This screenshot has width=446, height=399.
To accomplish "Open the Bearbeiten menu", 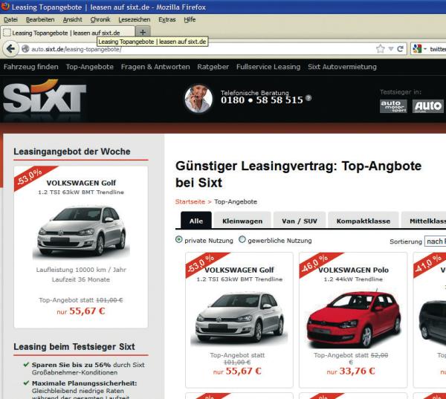I will [x=40, y=19].
